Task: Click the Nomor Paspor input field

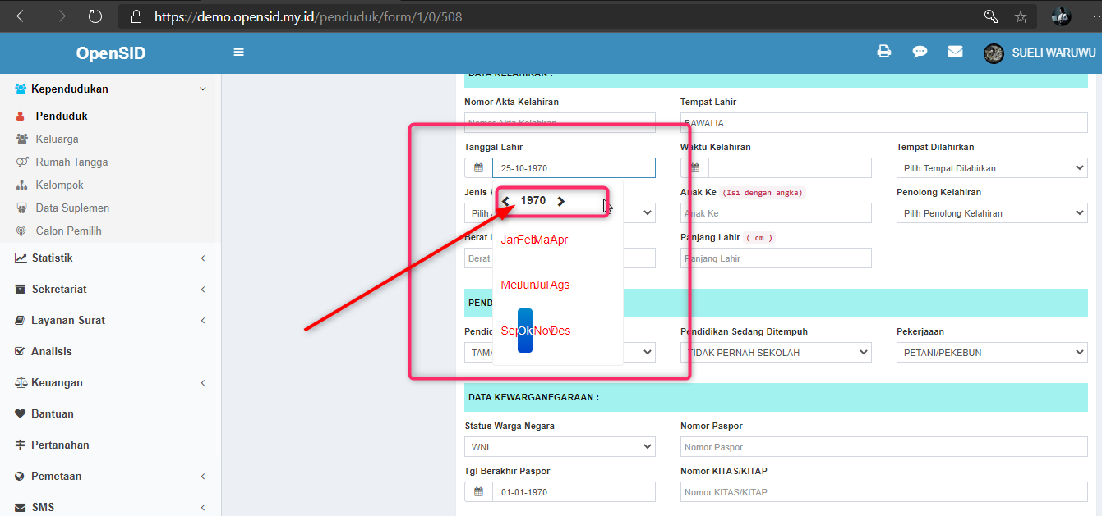Action: pos(884,447)
